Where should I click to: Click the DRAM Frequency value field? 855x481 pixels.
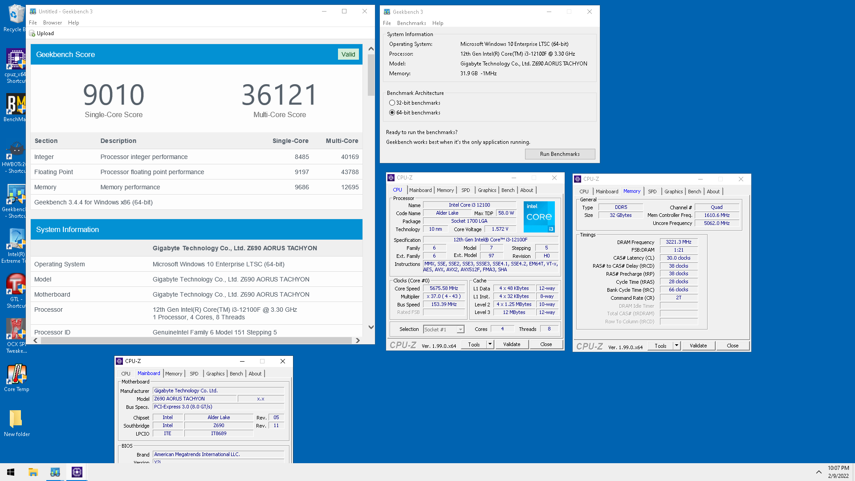(x=678, y=242)
